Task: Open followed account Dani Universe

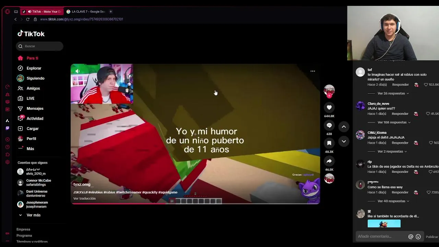Action: coord(33,193)
